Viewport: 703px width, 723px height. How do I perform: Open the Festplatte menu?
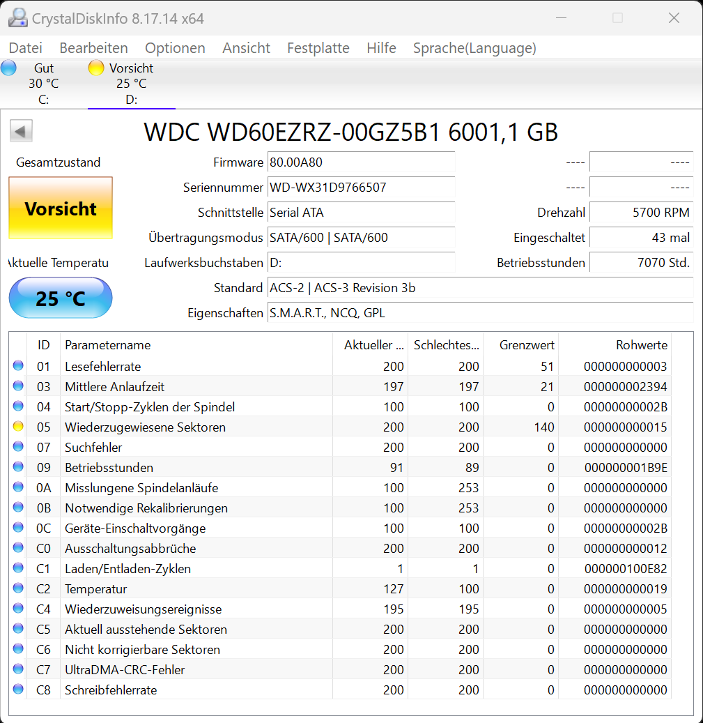318,48
